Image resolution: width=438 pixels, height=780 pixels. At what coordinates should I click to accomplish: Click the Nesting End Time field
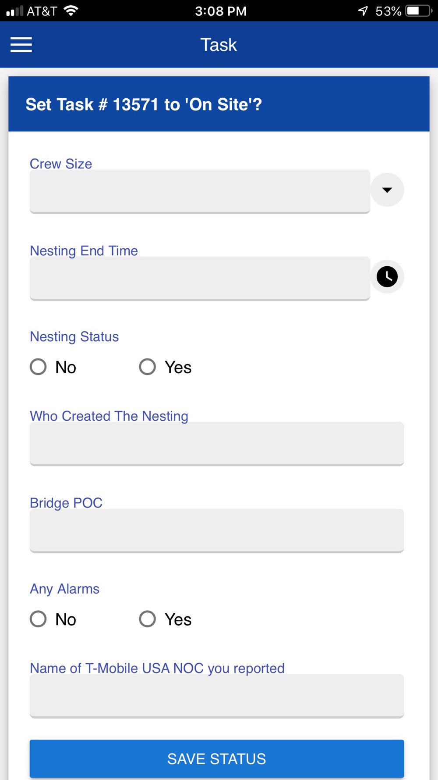click(200, 279)
